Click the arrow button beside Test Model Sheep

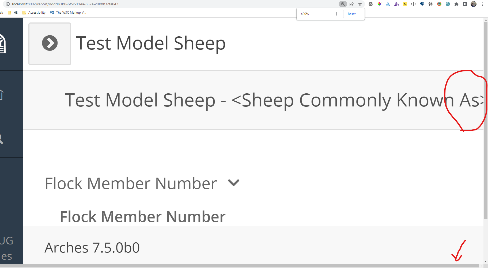(50, 43)
